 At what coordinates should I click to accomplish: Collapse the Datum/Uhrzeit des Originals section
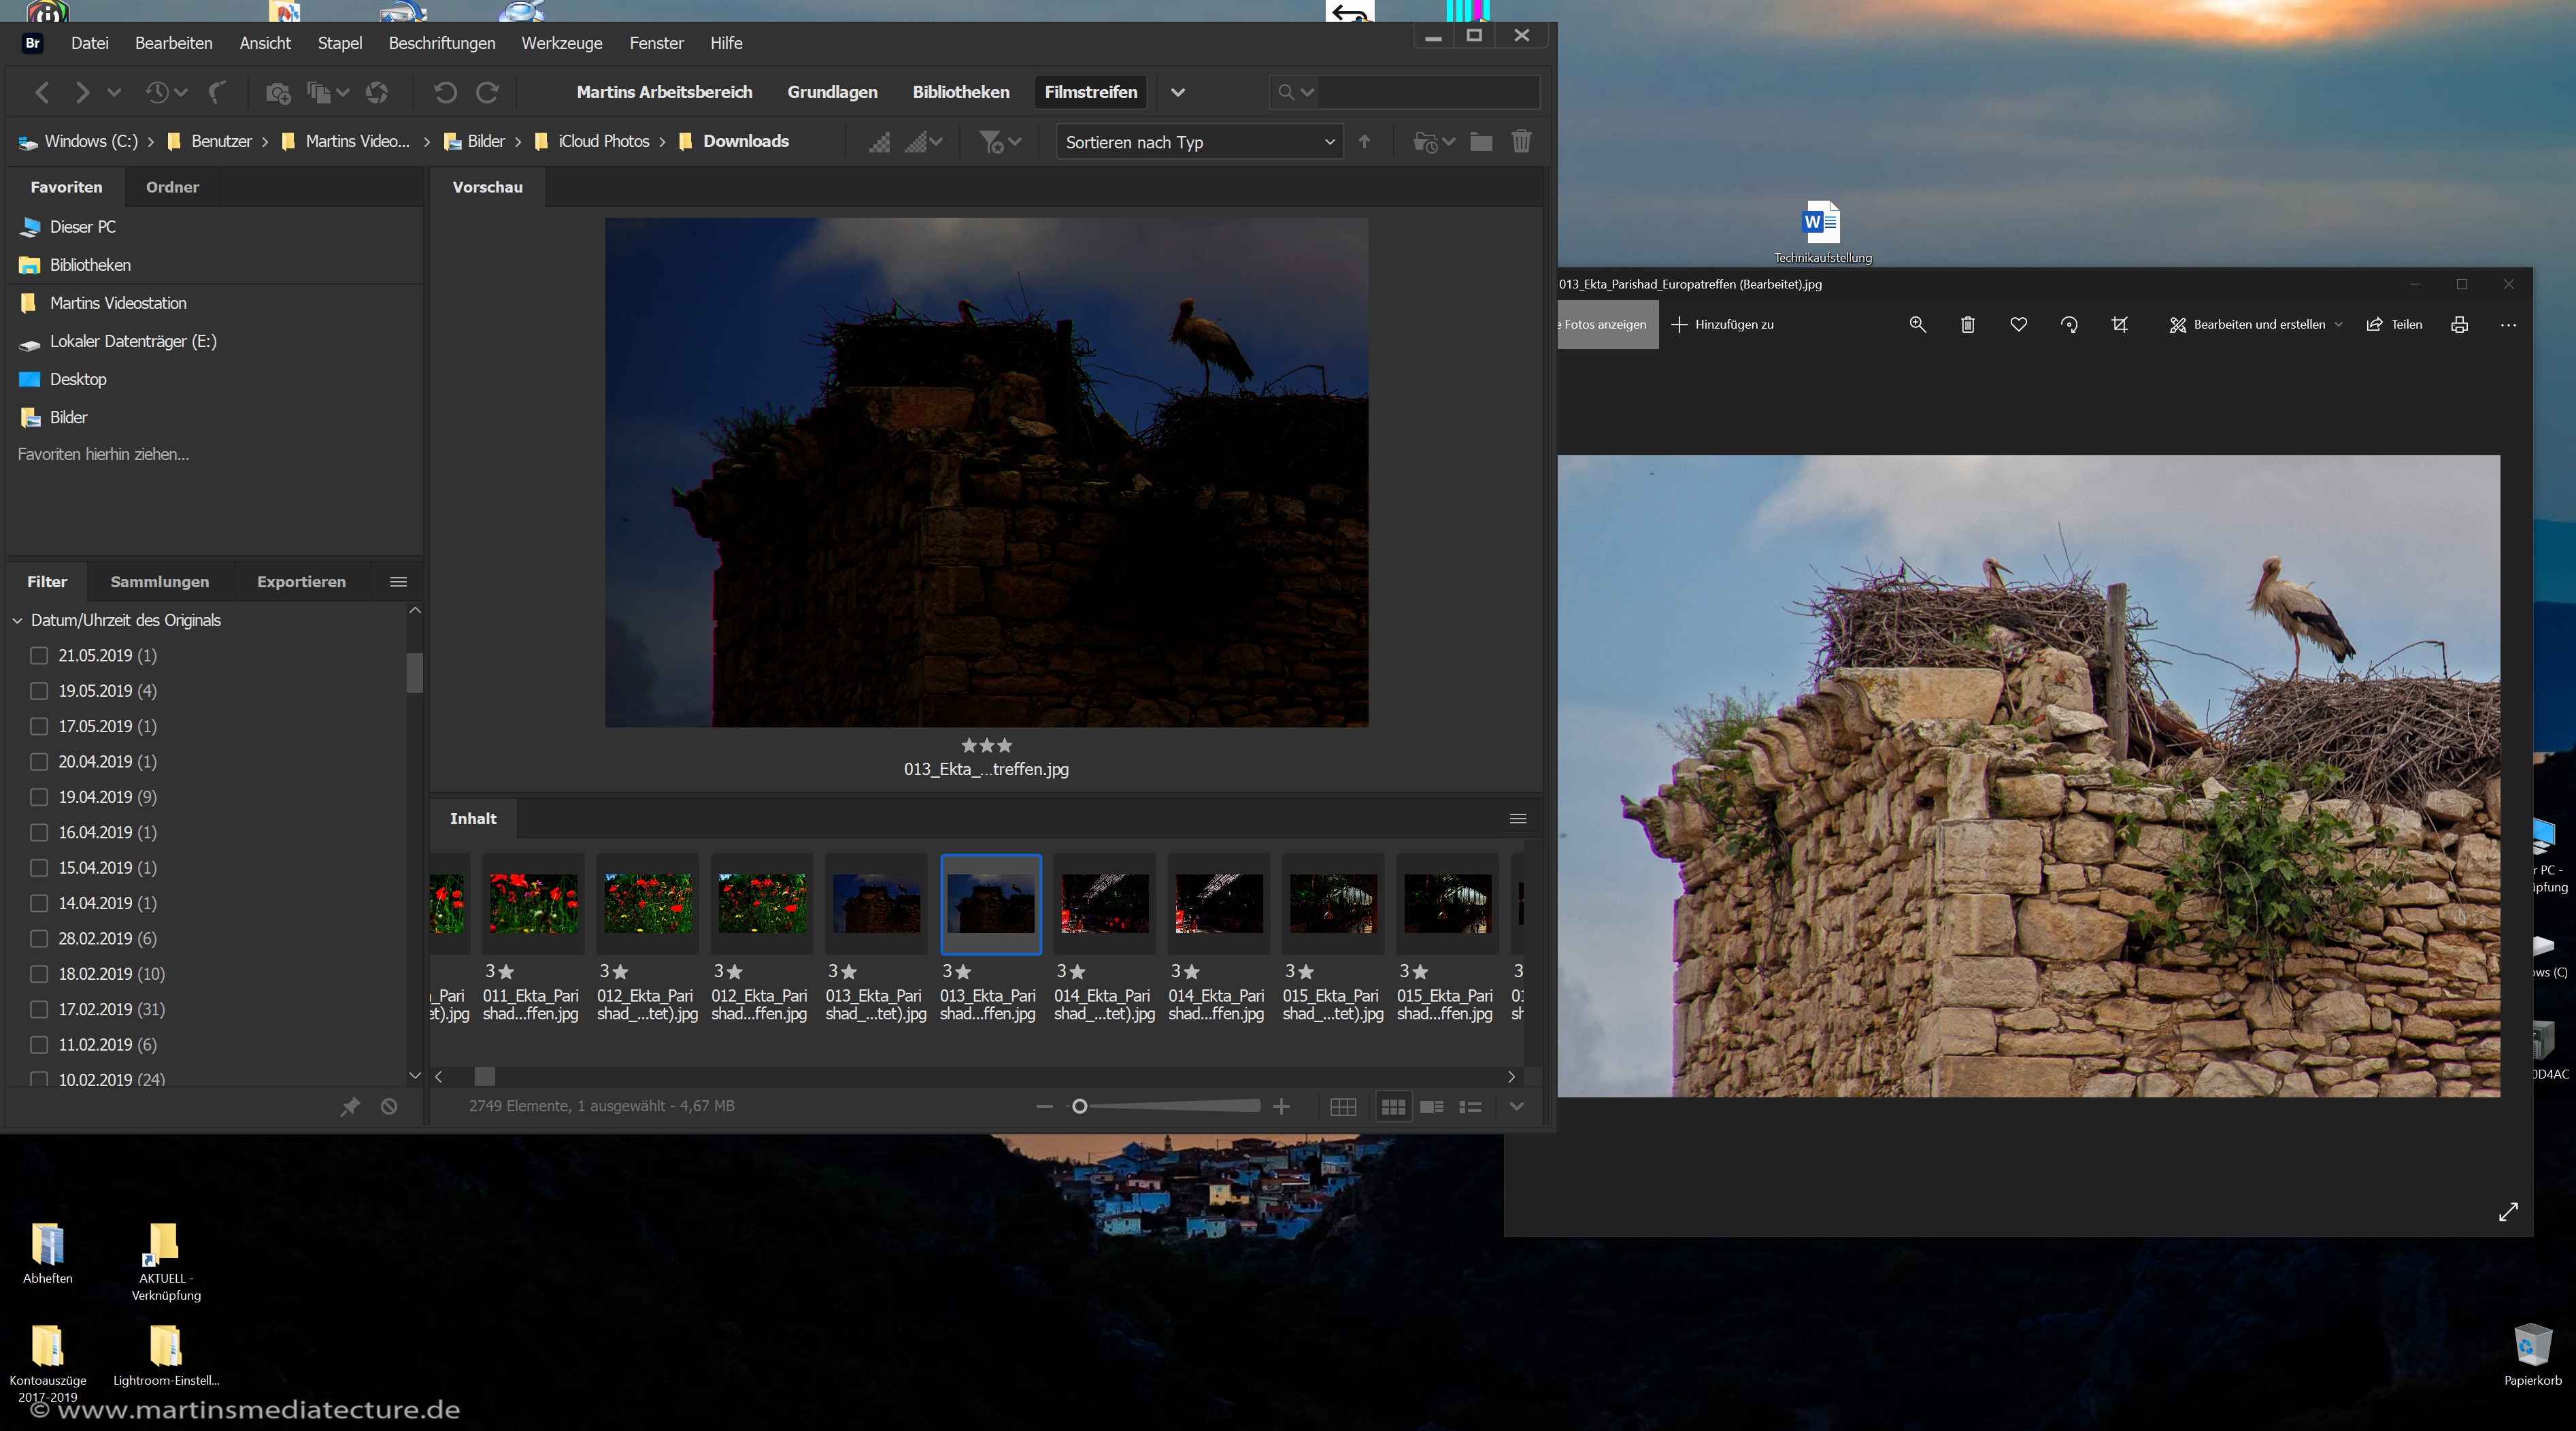17,620
